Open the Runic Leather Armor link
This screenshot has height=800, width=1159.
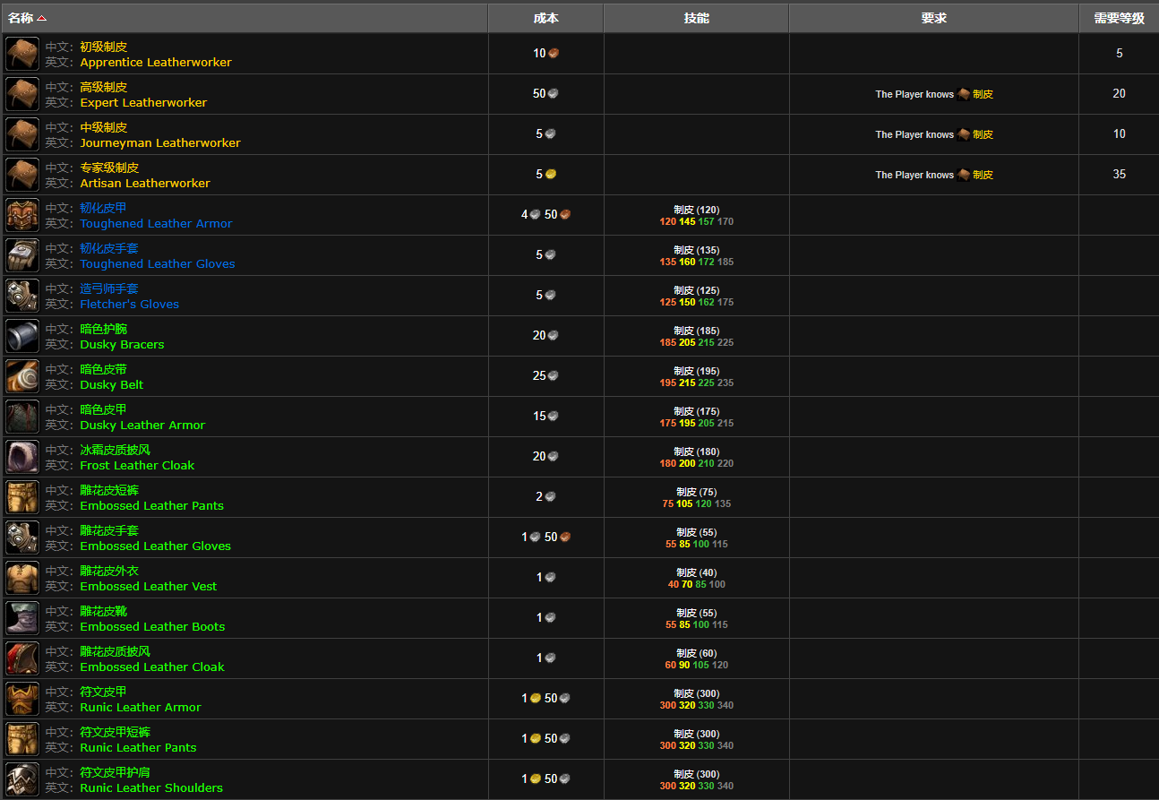(x=141, y=708)
